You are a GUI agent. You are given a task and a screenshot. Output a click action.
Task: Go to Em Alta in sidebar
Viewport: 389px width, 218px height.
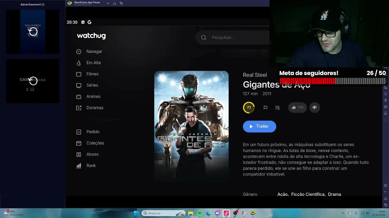93,63
